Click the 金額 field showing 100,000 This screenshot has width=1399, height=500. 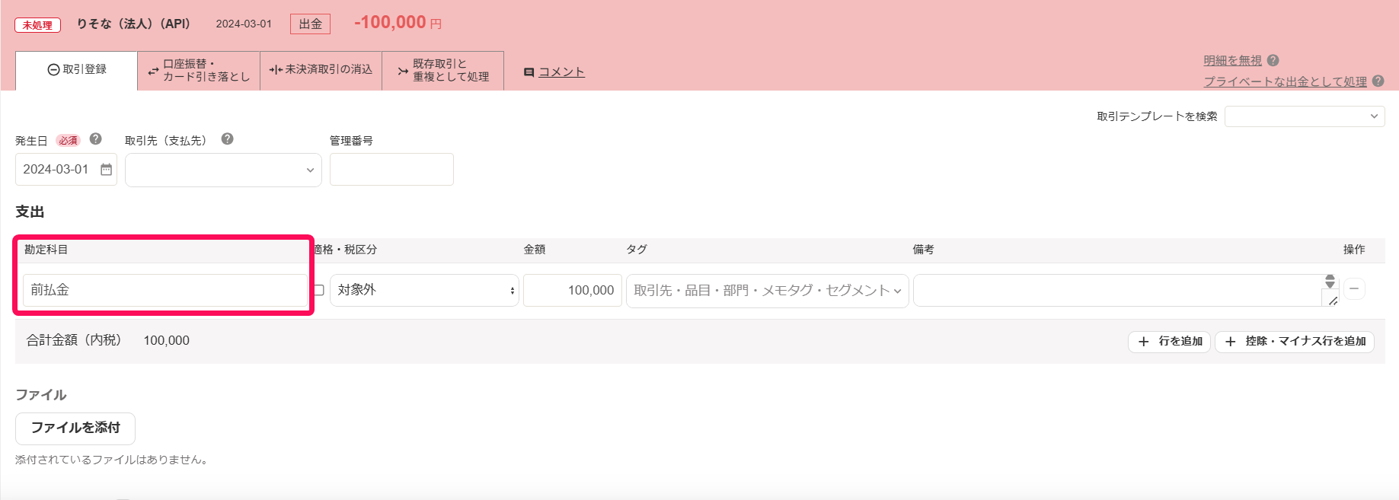tap(573, 290)
